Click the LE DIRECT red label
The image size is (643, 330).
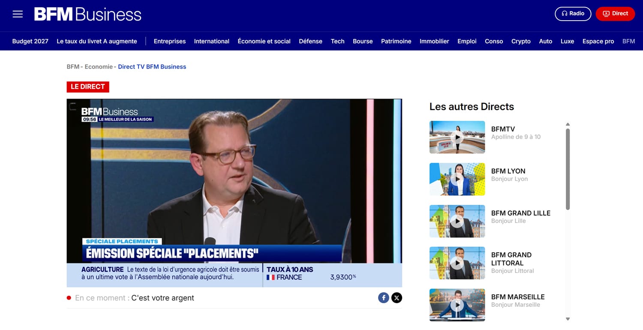coord(88,87)
